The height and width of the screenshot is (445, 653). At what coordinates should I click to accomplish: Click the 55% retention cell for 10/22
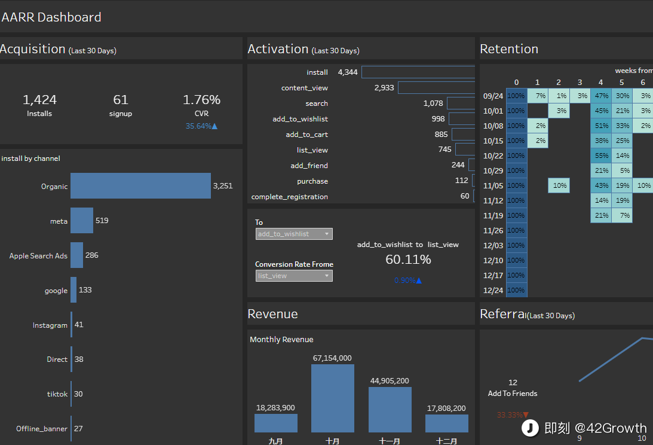coord(601,156)
